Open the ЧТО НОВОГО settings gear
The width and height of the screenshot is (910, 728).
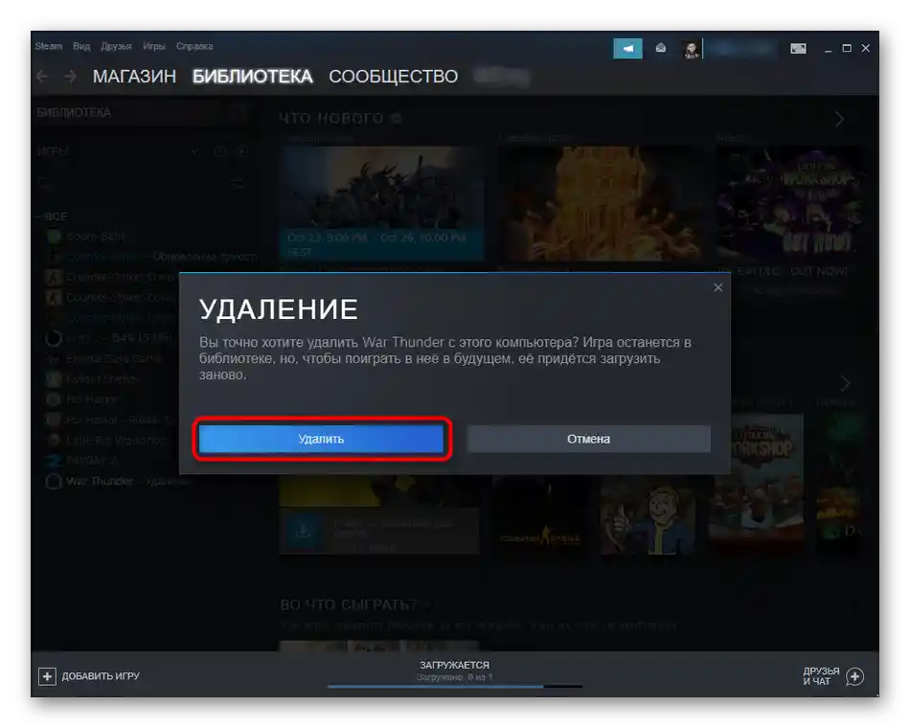click(397, 119)
